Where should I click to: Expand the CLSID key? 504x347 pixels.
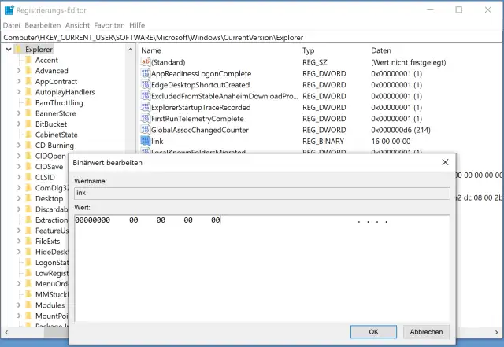(19, 177)
